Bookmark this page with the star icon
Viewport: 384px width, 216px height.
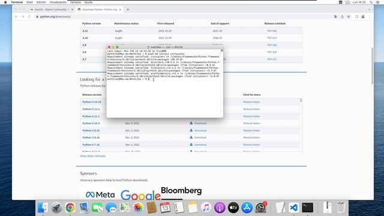pos(349,17)
